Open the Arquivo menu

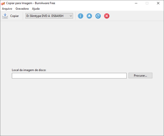click(x=7, y=9)
